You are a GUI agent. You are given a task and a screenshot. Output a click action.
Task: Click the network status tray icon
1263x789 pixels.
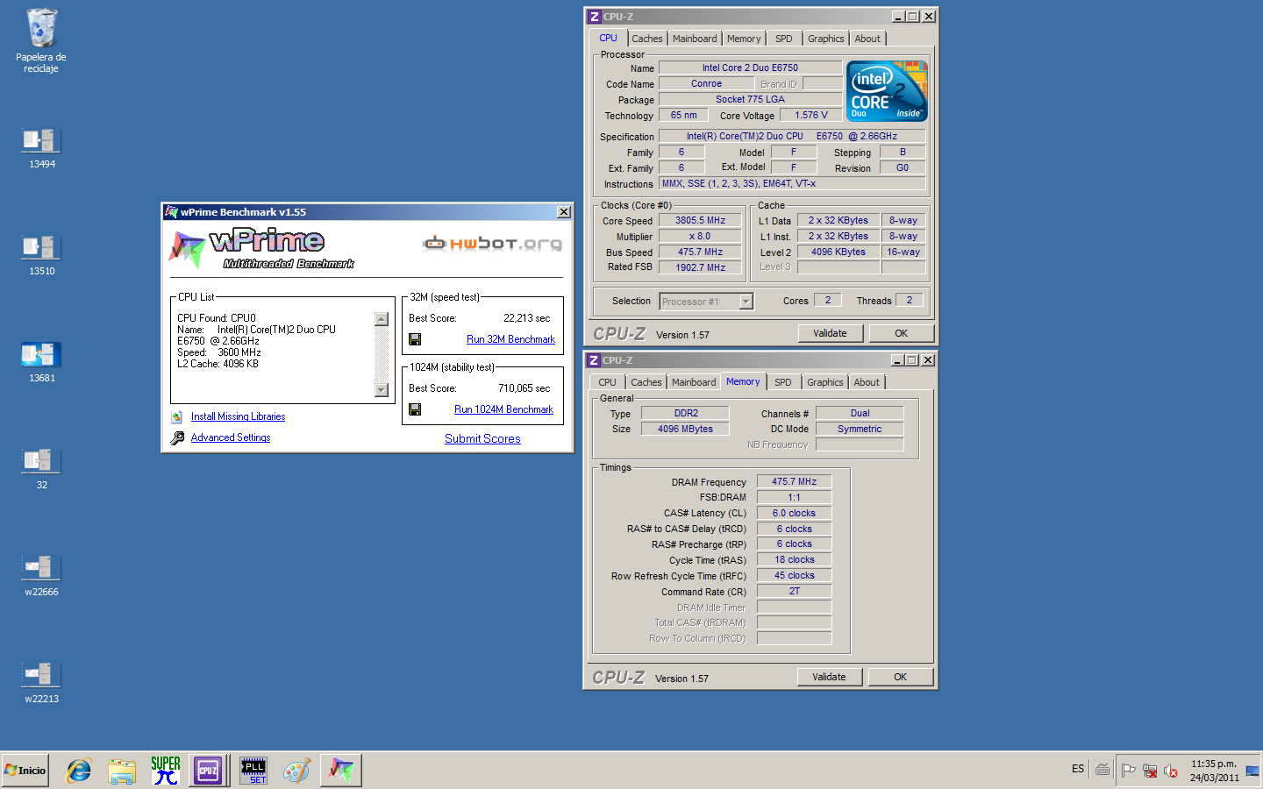click(x=1149, y=771)
